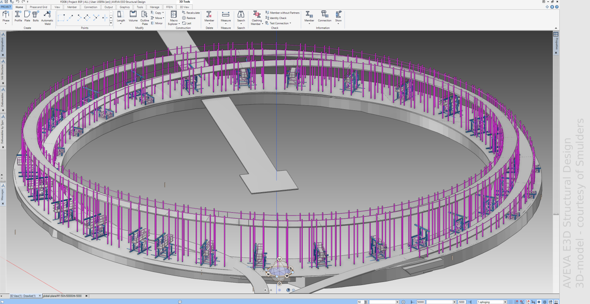The height and width of the screenshot is (304, 590).
Task: Click the U face of view cube
Action: click(279, 259)
